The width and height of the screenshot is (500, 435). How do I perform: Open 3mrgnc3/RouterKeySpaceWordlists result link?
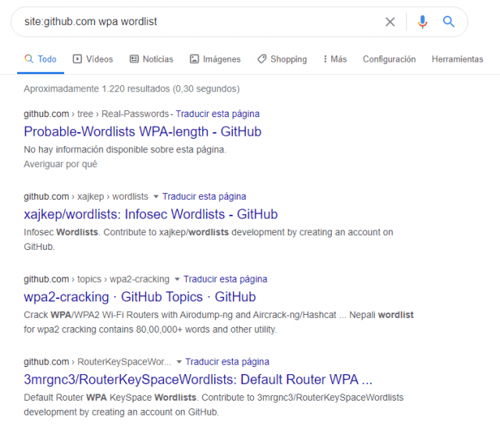(198, 380)
